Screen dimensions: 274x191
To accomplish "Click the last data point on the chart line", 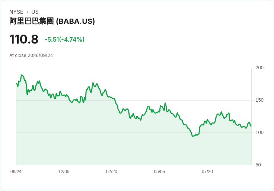I will coord(251,126).
